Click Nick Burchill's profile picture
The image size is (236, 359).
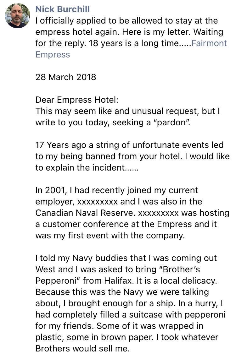pyautogui.click(x=18, y=16)
